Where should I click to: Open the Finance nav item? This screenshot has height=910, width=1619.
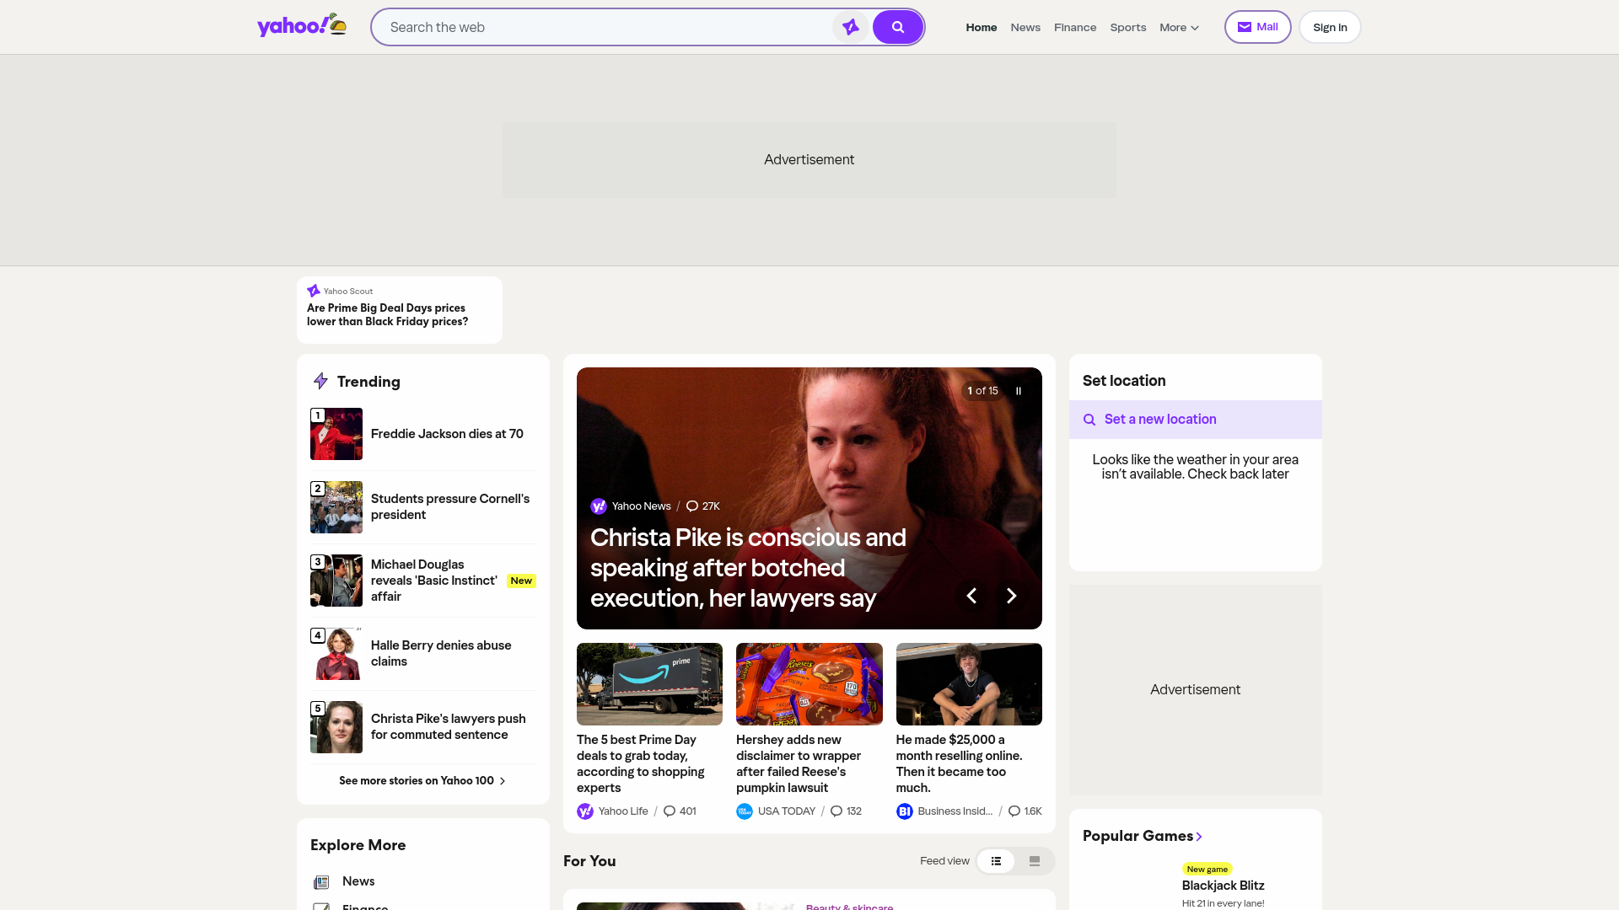1075,27
